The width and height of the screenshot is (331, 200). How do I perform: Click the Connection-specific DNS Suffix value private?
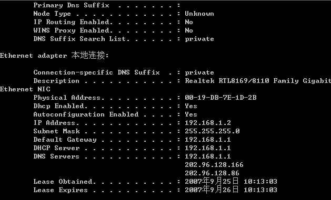199,73
